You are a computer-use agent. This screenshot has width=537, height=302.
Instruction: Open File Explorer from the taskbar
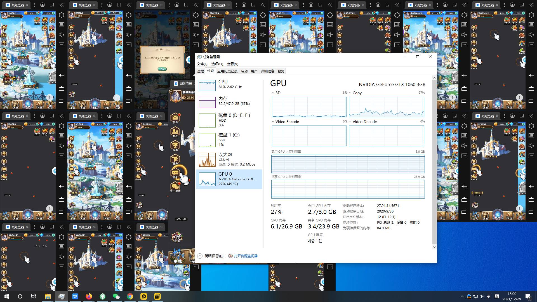tap(48, 296)
